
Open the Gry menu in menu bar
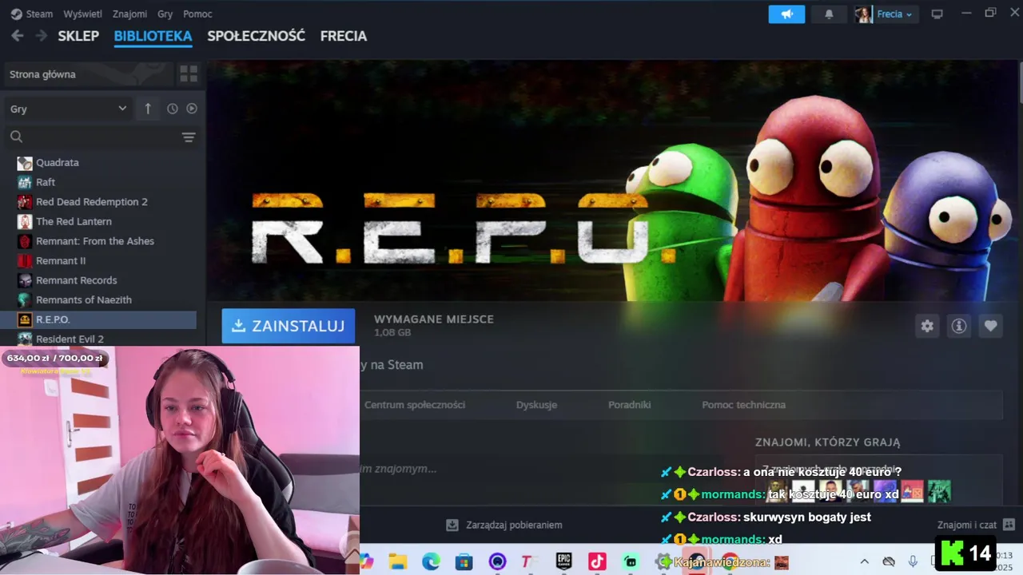(165, 14)
